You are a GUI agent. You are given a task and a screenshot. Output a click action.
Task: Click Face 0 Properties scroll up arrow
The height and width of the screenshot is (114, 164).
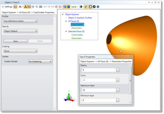130,65
